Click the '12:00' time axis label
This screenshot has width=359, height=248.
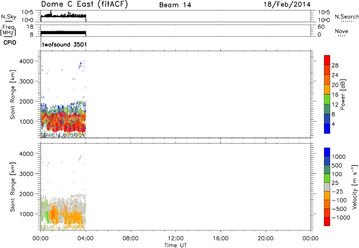tap(175, 239)
